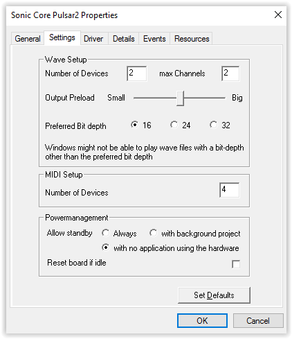292x339 pixels.
Task: Open the Driver tab
Action: click(93, 39)
